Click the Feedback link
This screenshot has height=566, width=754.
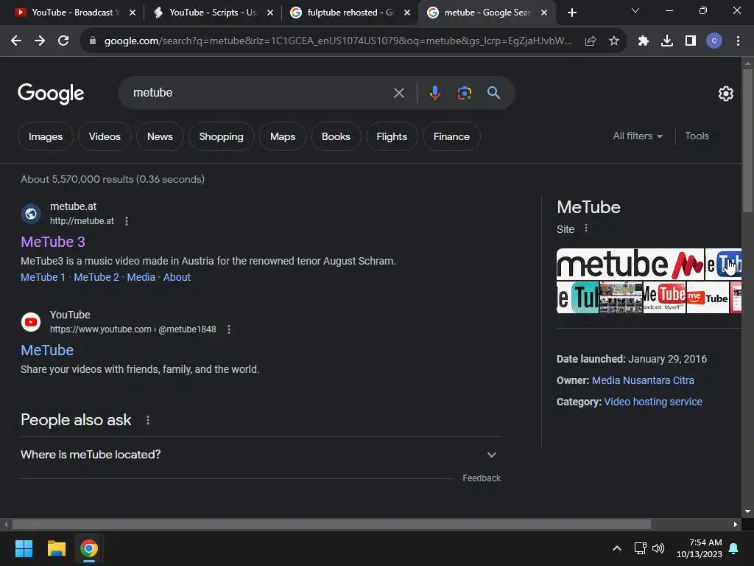coord(482,478)
